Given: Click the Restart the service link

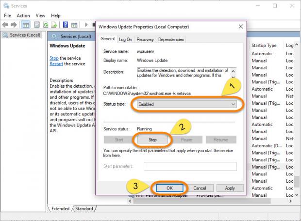Looking at the screenshot, I should [56, 64].
